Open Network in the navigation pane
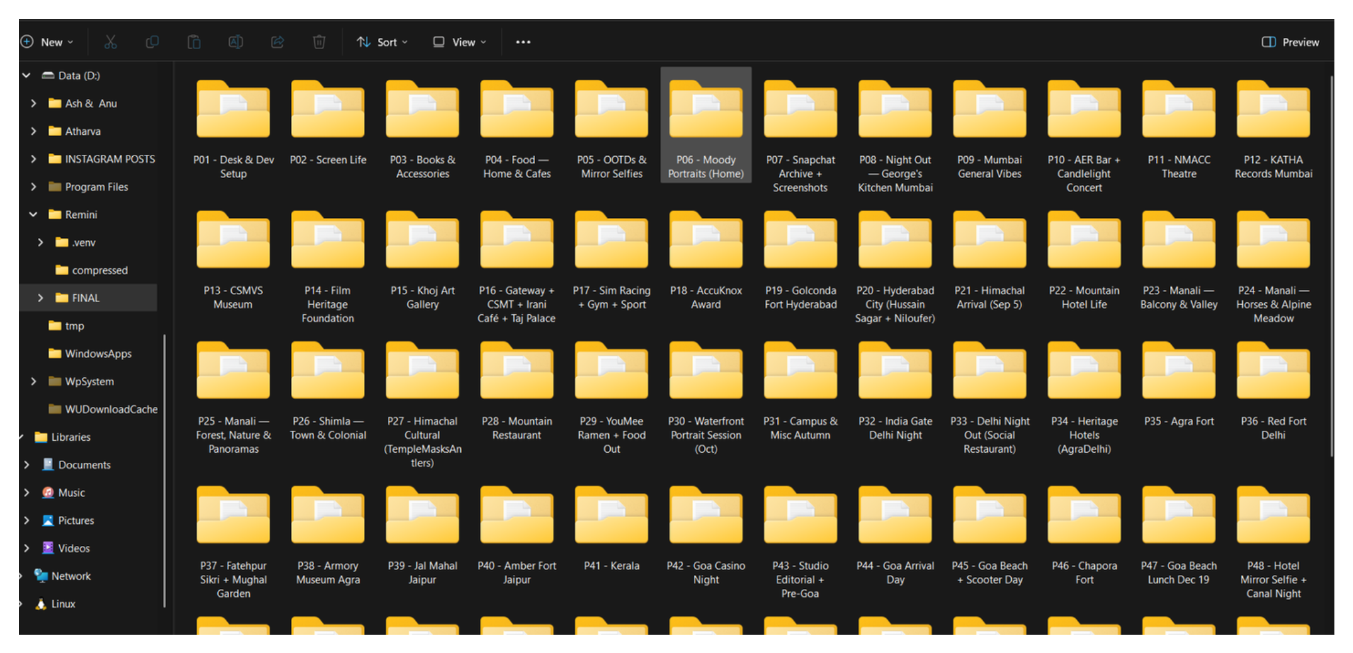This screenshot has width=1353, height=653. 62,576
